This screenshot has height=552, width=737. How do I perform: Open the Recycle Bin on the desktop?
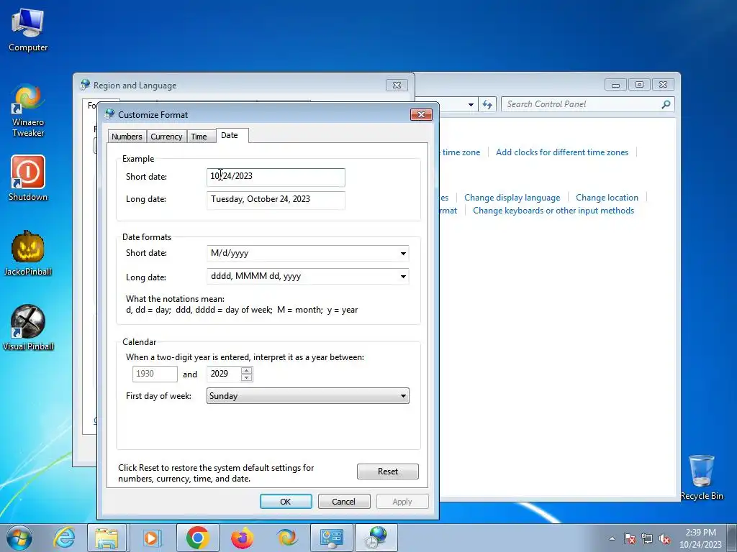(x=702, y=477)
